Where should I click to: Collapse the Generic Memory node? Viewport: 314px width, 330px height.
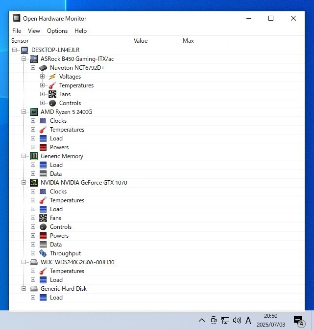pos(24,156)
